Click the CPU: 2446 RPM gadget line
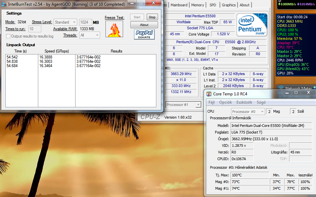316x197 pixels. pyautogui.click(x=290, y=60)
